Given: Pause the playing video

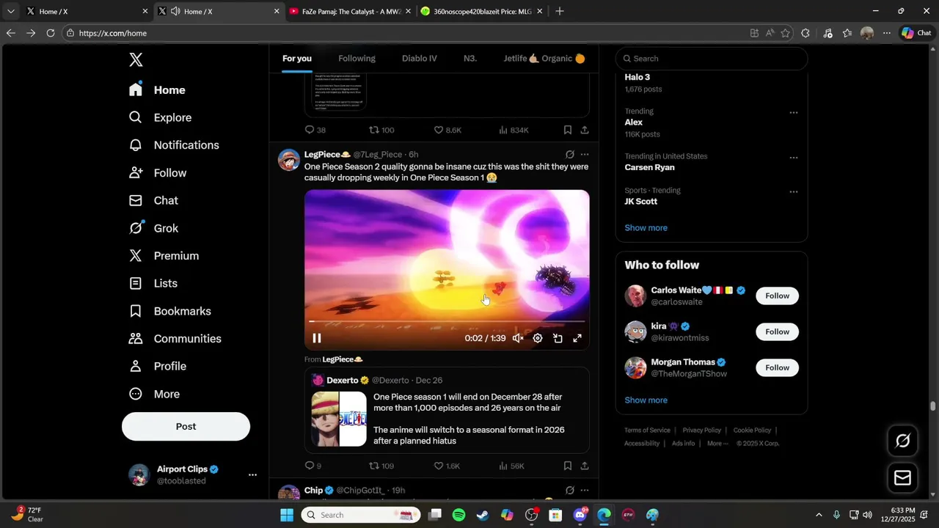Looking at the screenshot, I should pos(317,338).
